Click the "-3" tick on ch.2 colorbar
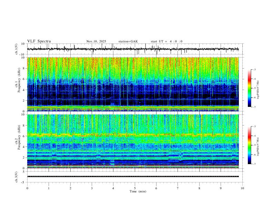This screenshot has width=273, height=211. [254, 127]
